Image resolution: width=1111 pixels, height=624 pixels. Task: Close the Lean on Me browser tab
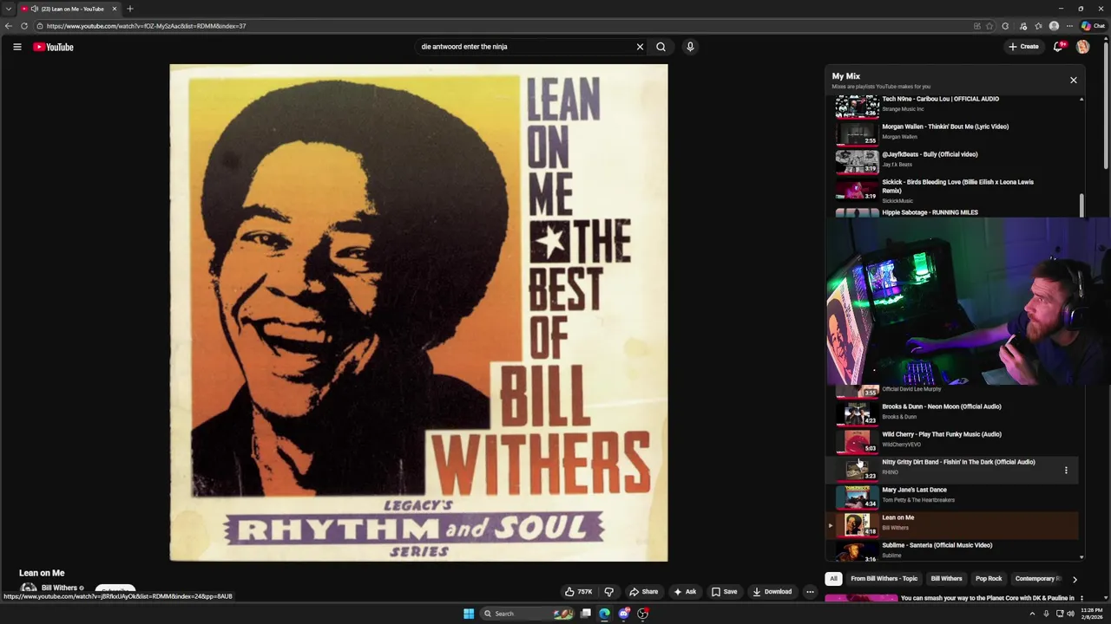(x=114, y=9)
